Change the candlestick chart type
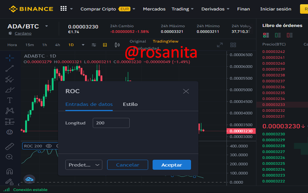Viewport: 308px width, 193px height. [117, 45]
